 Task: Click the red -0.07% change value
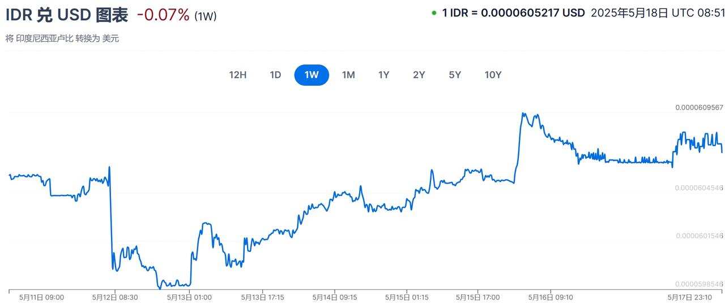(163, 15)
